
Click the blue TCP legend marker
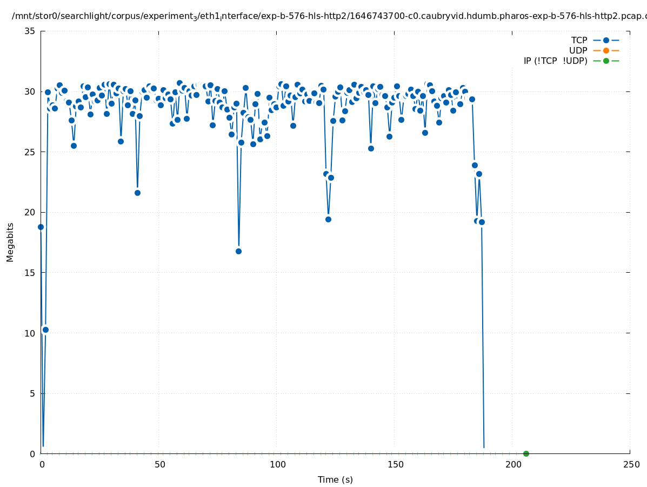(606, 41)
